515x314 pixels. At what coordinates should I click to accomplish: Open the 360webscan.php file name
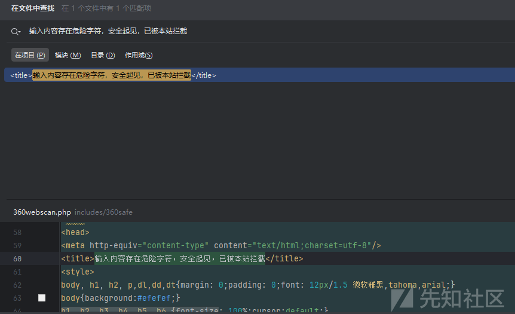(x=42, y=212)
